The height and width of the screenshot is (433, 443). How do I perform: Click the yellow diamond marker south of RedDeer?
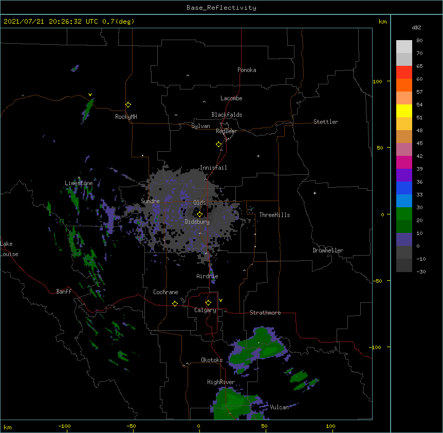[218, 145]
